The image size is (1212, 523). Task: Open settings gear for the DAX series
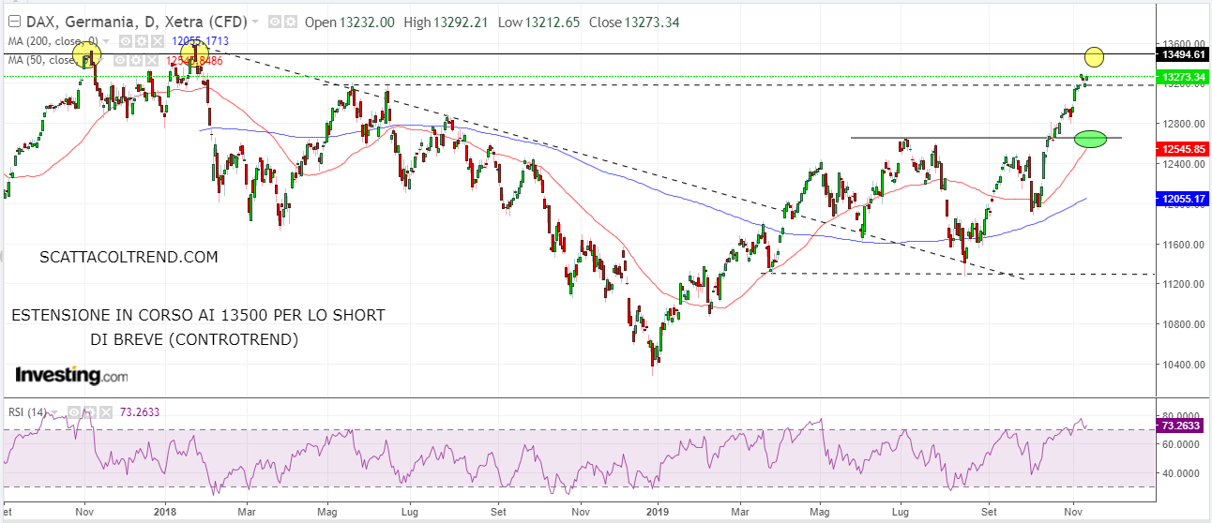[290, 22]
